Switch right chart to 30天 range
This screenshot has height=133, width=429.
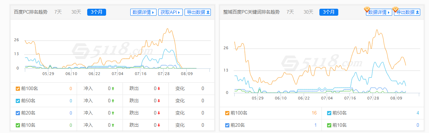coord(308,12)
